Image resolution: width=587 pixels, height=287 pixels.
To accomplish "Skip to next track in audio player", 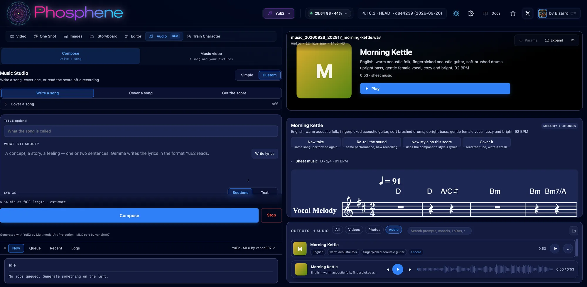I will coord(410,269).
